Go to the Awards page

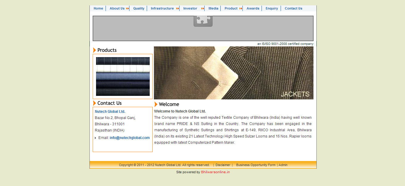click(253, 8)
